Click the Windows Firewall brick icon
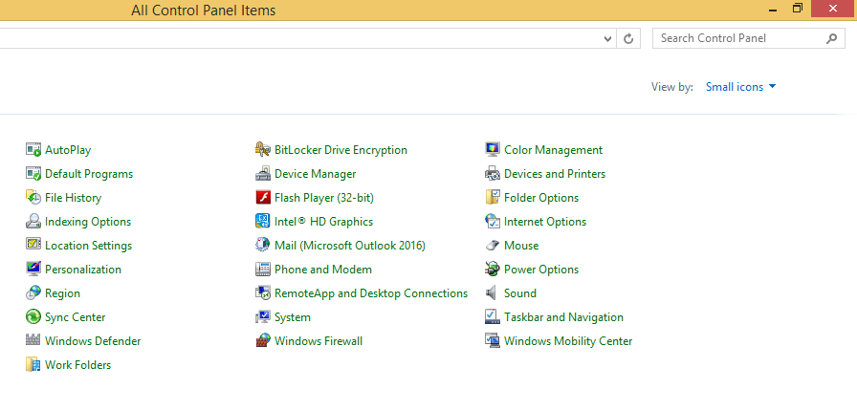Viewport: 857px width, 411px height. pos(263,341)
